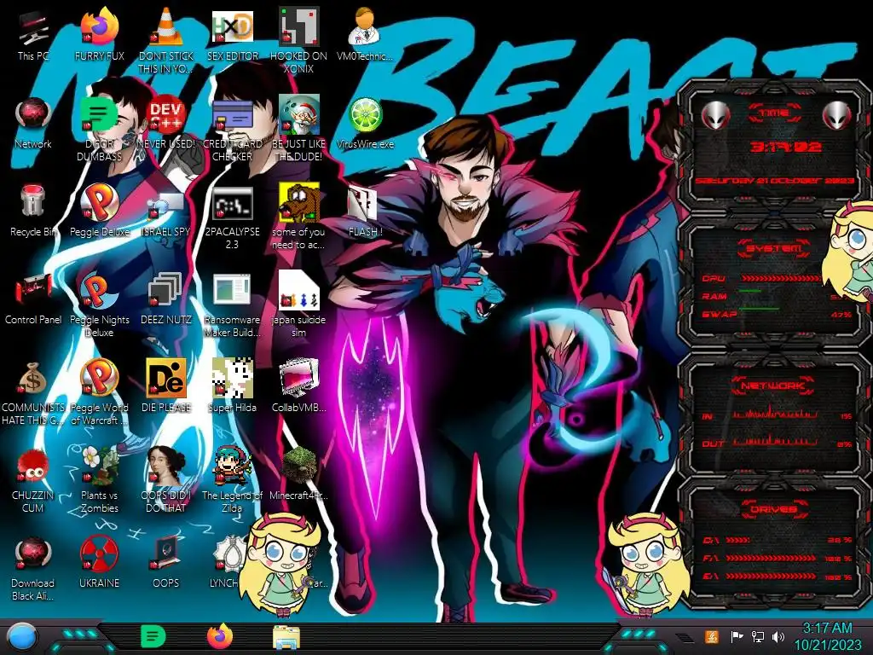873x655 pixels.
Task: Open Ransomware Maker Build icon
Action: [232, 290]
